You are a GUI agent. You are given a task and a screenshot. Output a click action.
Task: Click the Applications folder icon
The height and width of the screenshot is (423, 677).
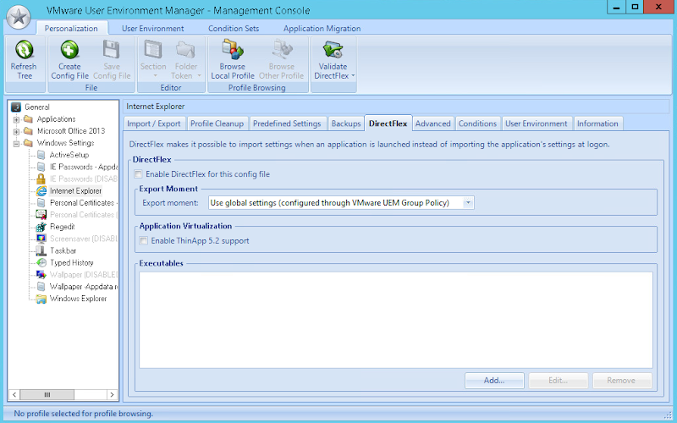[28, 119]
